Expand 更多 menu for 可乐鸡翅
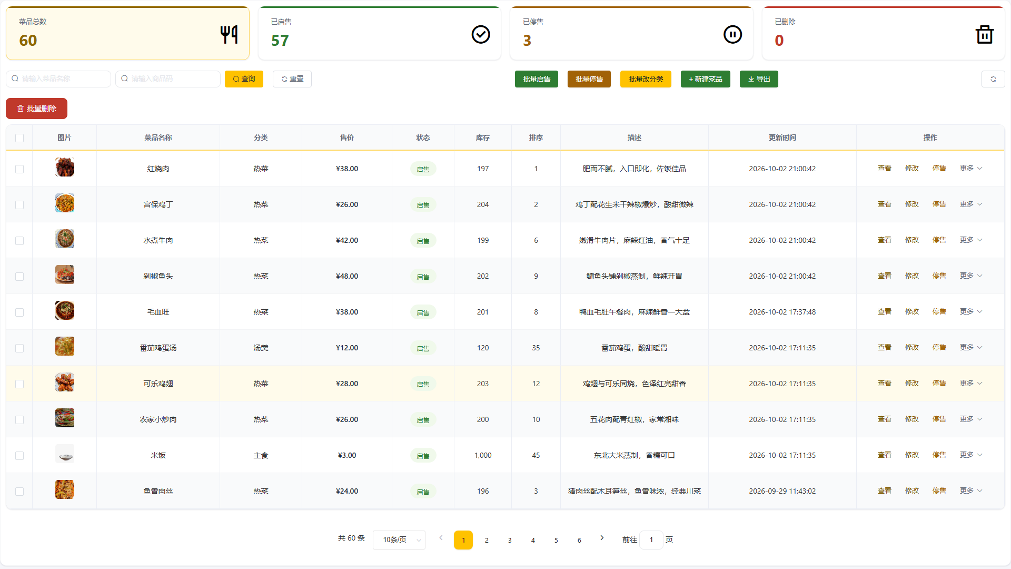The image size is (1011, 569). pyautogui.click(x=971, y=384)
